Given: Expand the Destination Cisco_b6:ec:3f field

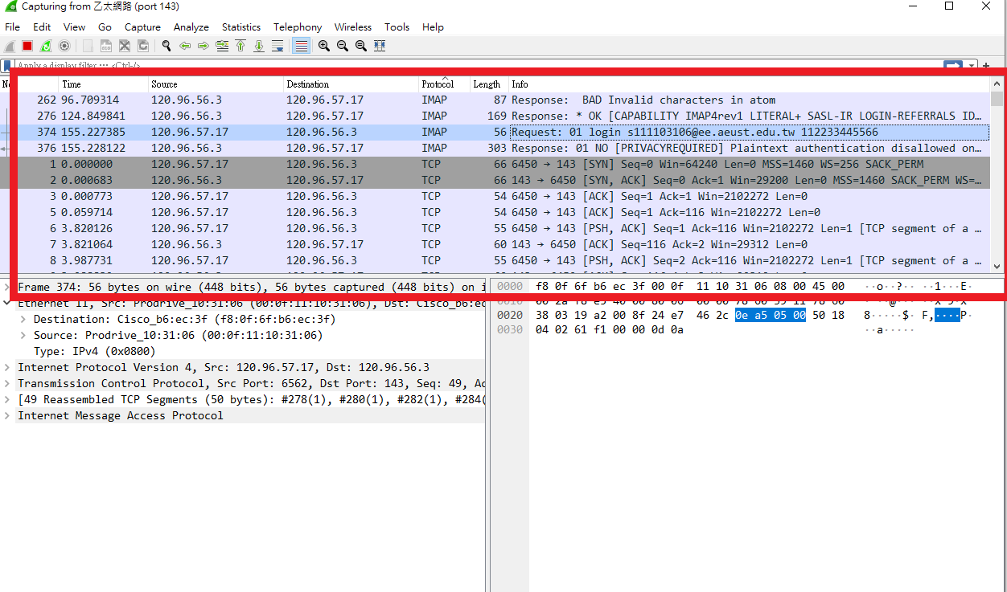Looking at the screenshot, I should pos(23,319).
